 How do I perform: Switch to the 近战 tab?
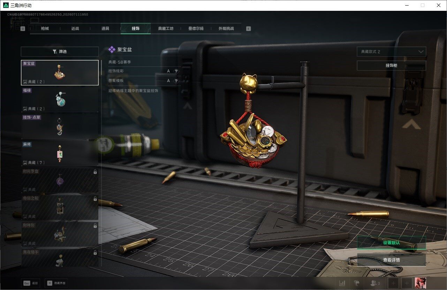coord(75,29)
